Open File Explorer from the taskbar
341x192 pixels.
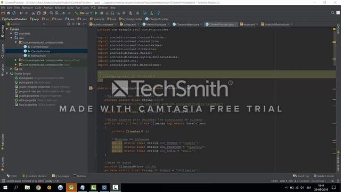27,187
